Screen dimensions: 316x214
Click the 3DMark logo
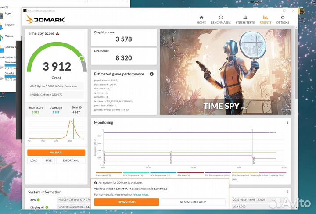coord(45,20)
